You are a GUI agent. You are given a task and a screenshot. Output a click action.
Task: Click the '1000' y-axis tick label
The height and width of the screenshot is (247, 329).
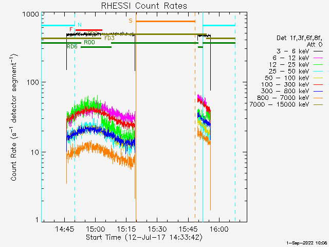tap(31, 14)
